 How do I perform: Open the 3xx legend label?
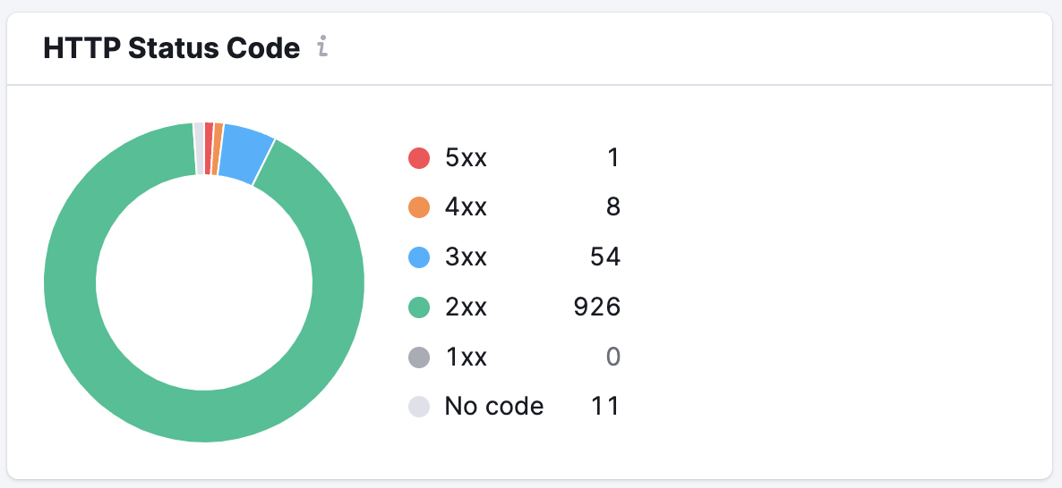click(x=466, y=258)
